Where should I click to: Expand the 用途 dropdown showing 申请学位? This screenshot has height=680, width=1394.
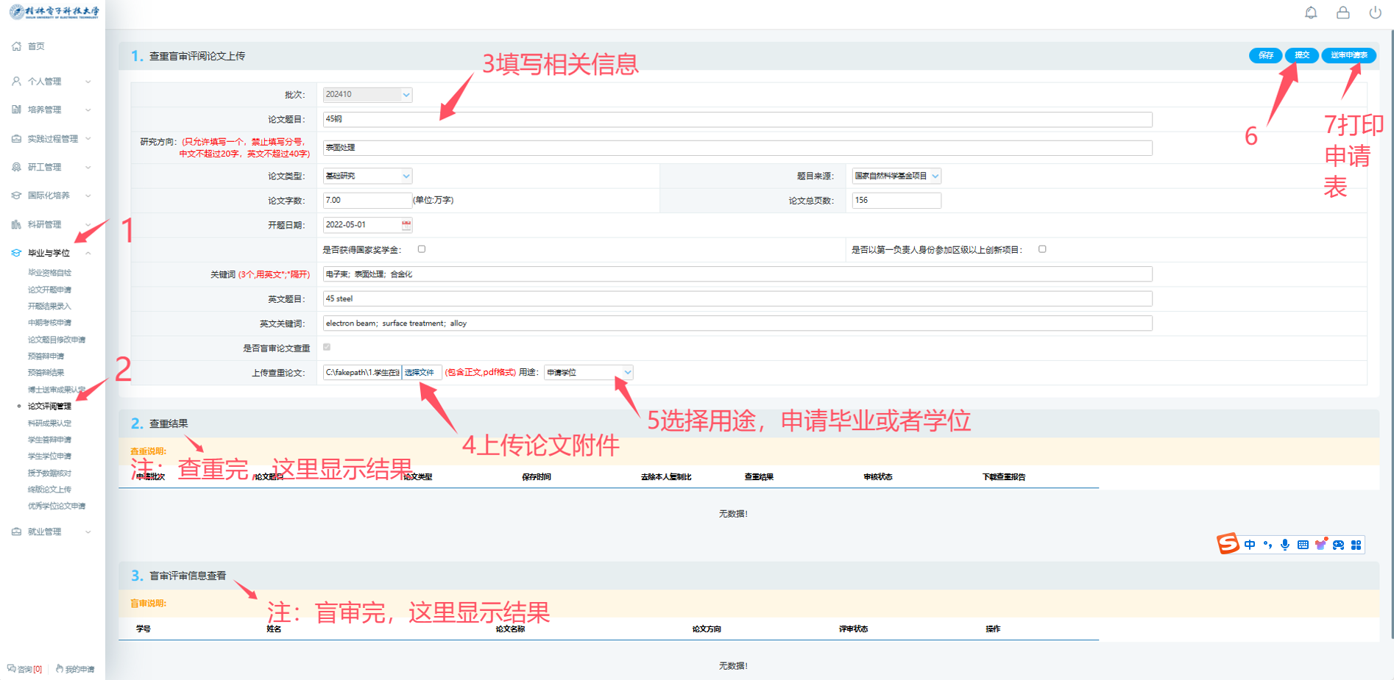[x=589, y=373]
